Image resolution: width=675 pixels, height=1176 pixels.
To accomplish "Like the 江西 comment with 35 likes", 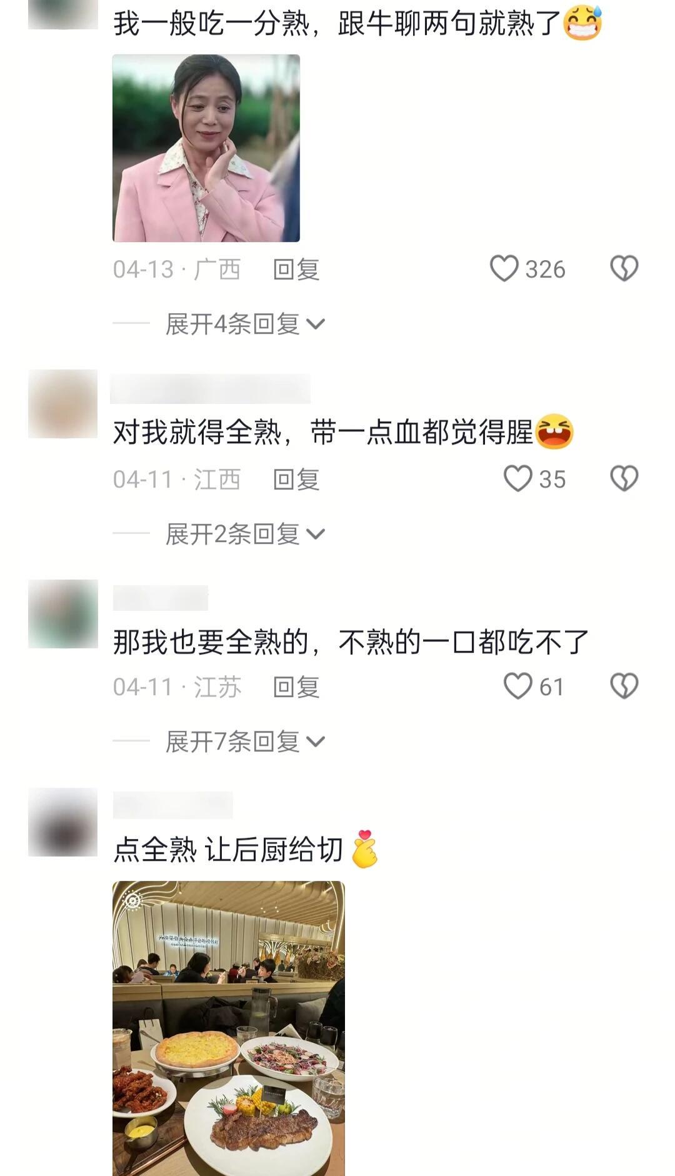I will tap(517, 479).
